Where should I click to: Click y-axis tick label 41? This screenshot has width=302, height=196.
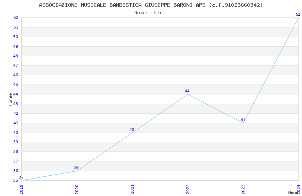coord(16,123)
